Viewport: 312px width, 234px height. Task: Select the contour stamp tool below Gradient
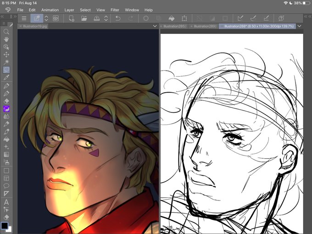[x=6, y=162]
